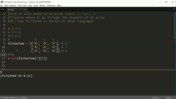Go to next tab with right arrow
Image resolution: width=176 pixels, height=99 pixels.
3,9
